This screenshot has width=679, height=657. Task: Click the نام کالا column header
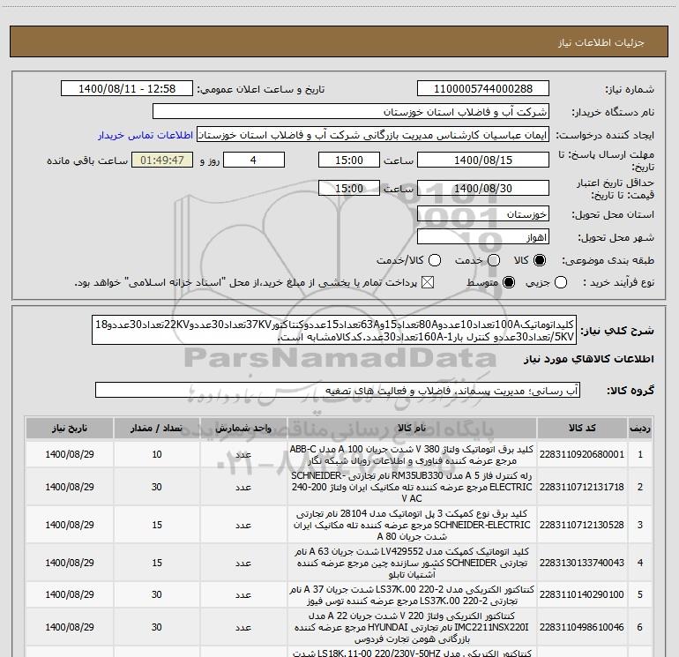[x=412, y=428]
